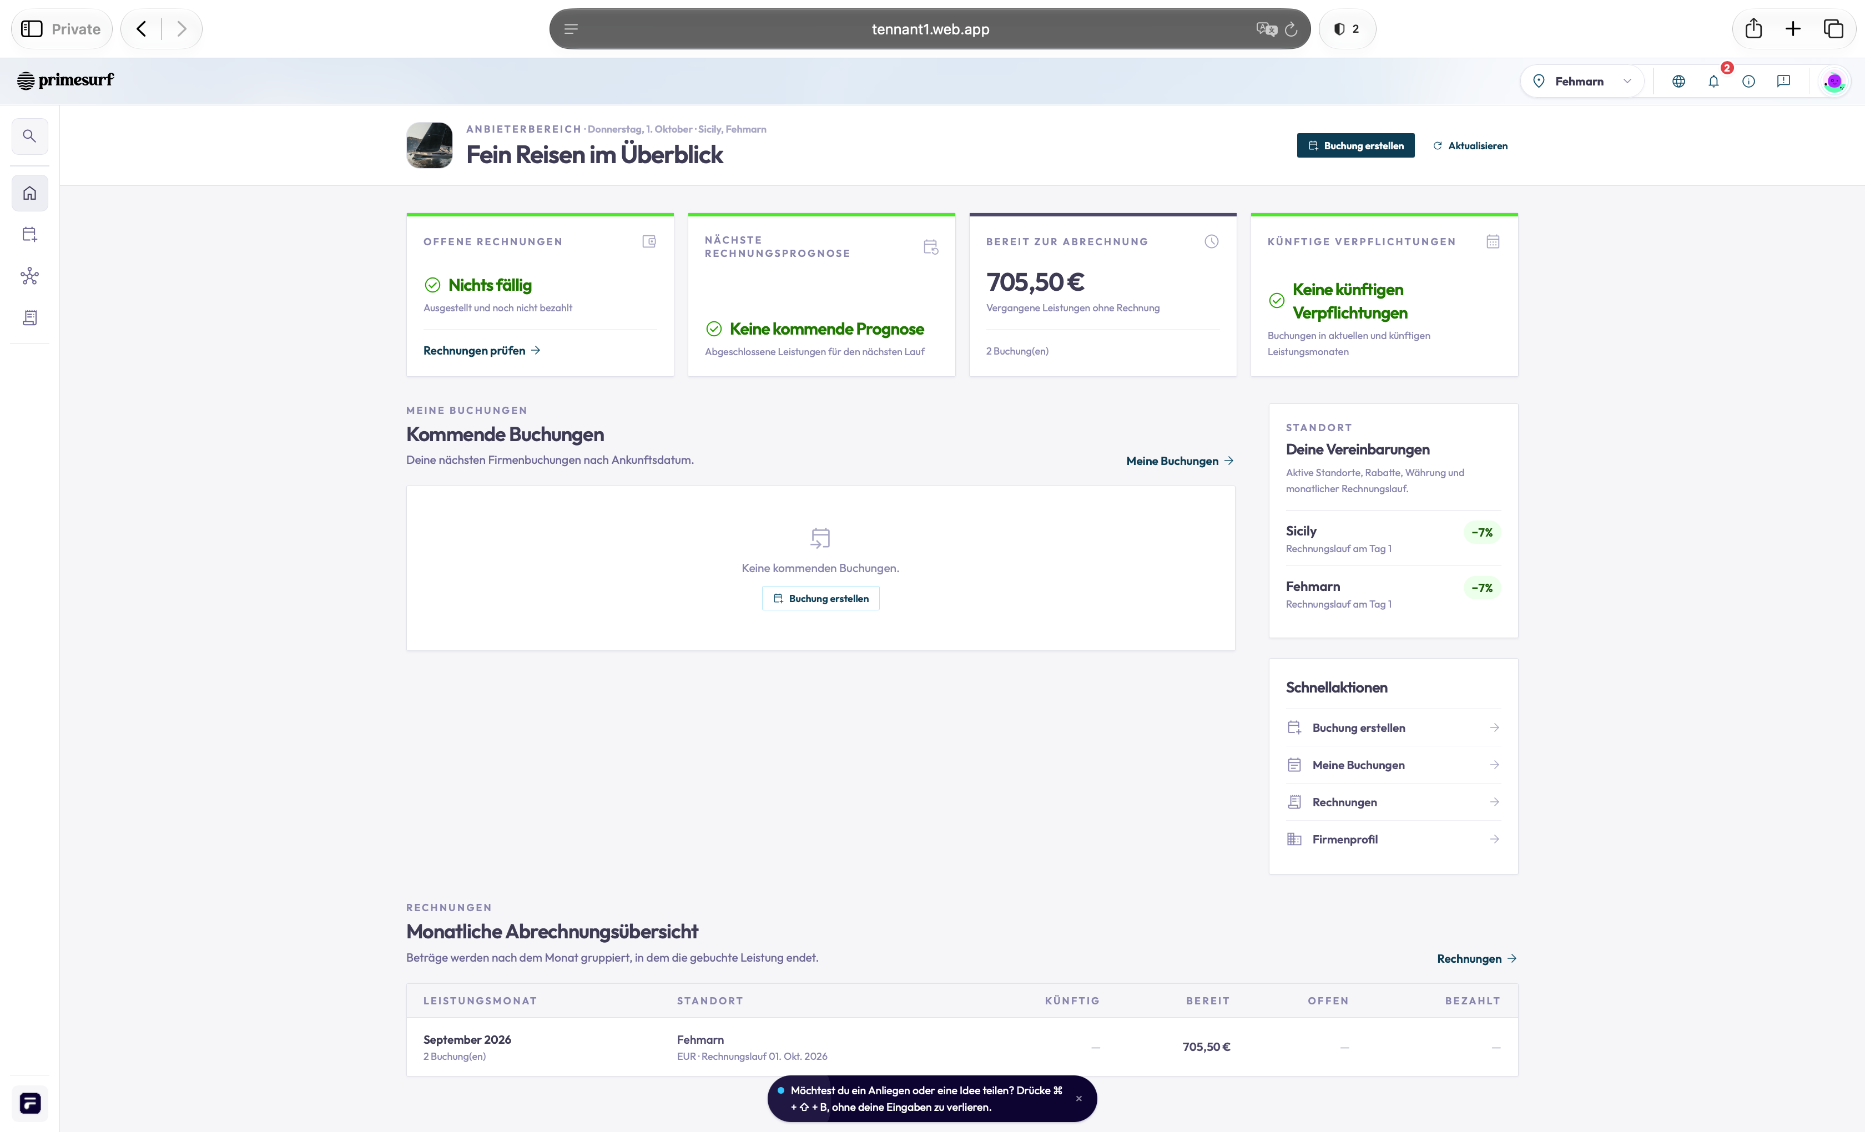The width and height of the screenshot is (1865, 1132).
Task: Open the user avatar menu
Action: [x=1834, y=81]
